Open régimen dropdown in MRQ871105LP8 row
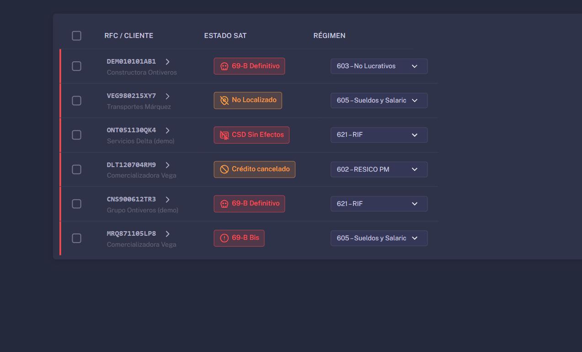The image size is (582, 352). click(379, 238)
